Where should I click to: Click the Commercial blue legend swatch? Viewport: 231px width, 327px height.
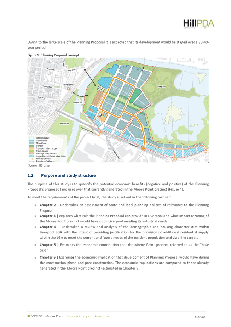(31, 141)
